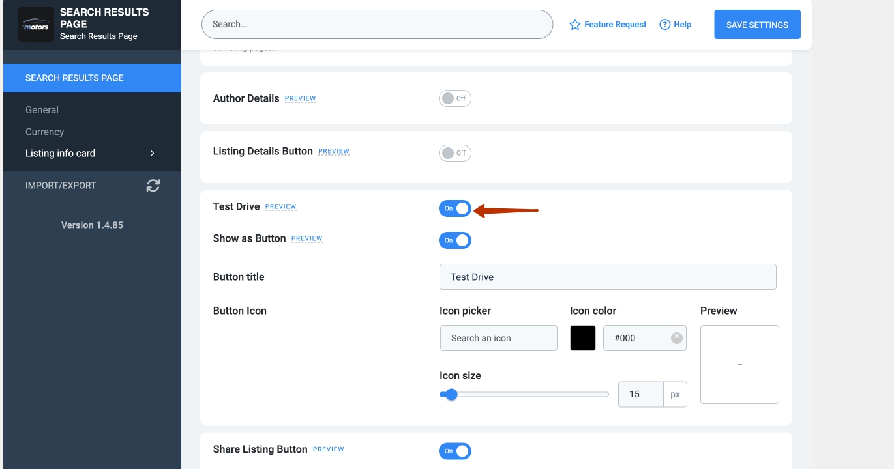Clear the icon color value
This screenshot has height=469, width=894.
coord(676,337)
